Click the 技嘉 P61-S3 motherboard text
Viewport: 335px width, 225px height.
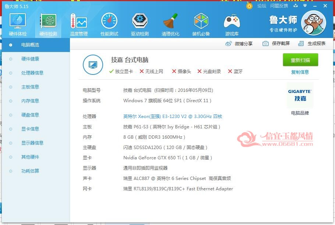[x=172, y=127]
